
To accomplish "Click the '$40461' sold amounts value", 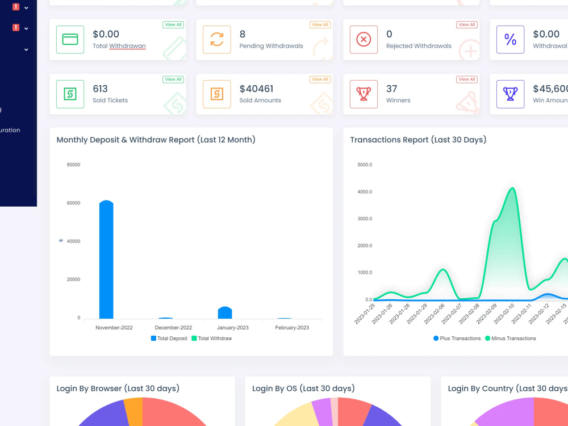I will coord(257,89).
